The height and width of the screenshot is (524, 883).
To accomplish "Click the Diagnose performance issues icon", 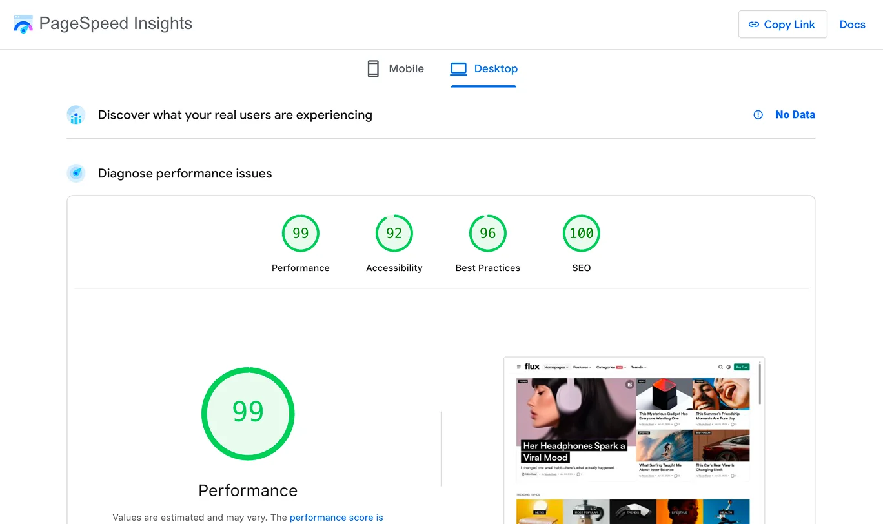I will coord(76,174).
